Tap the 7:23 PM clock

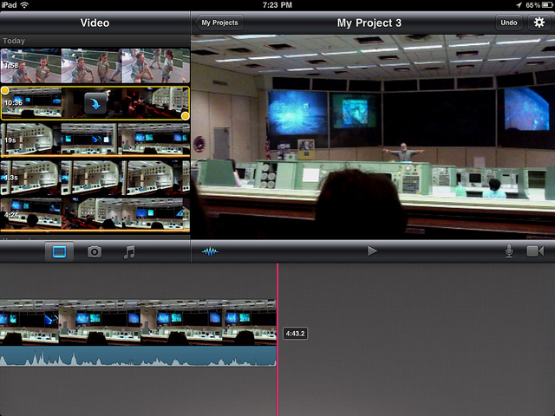tap(277, 5)
